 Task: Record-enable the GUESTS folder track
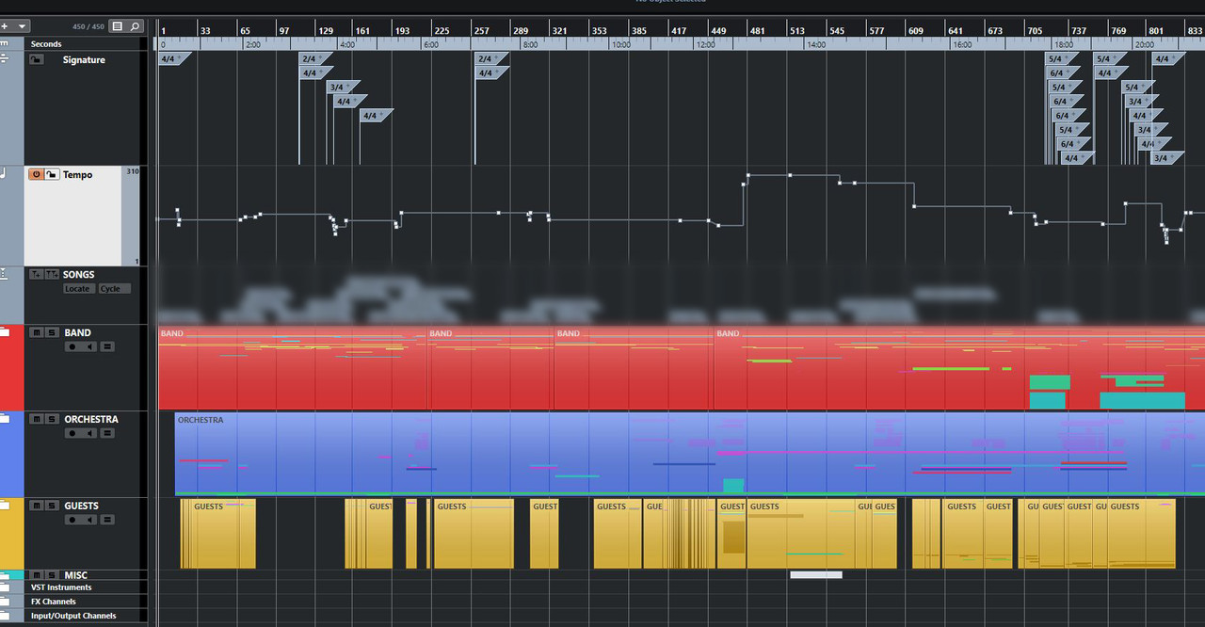click(x=72, y=520)
